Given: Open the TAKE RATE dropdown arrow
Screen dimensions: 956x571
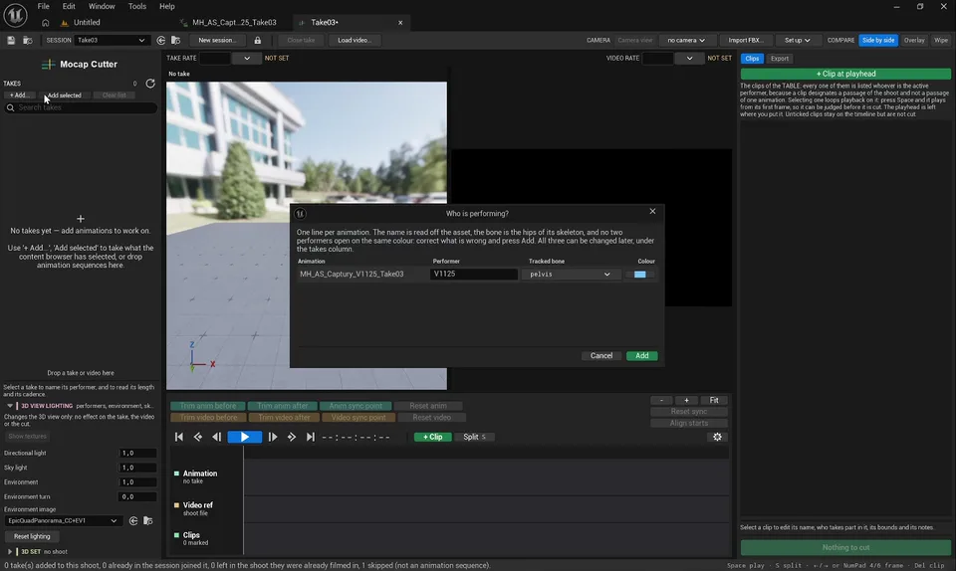Looking at the screenshot, I should click(246, 59).
